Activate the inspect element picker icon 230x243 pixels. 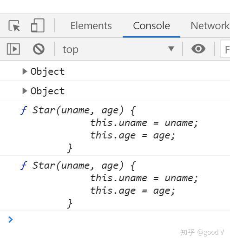[x=14, y=26]
